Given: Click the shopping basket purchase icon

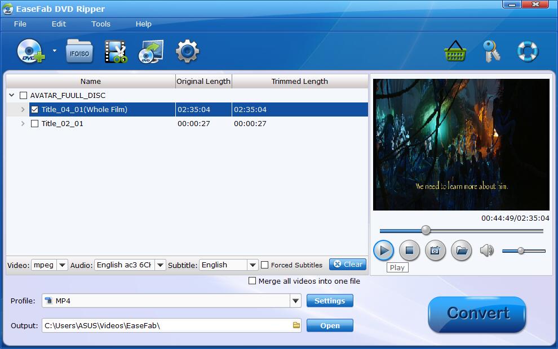Looking at the screenshot, I should [x=455, y=52].
